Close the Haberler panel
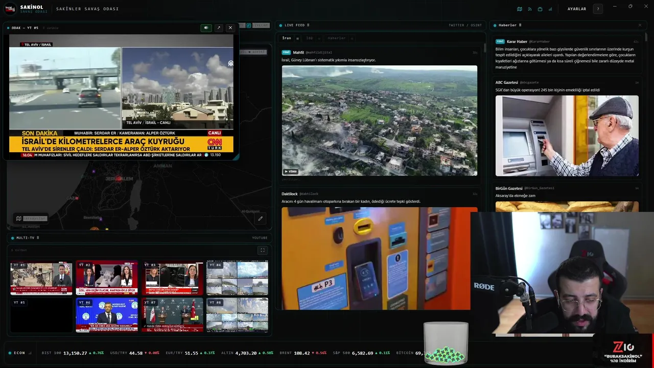The height and width of the screenshot is (368, 654). (x=640, y=25)
